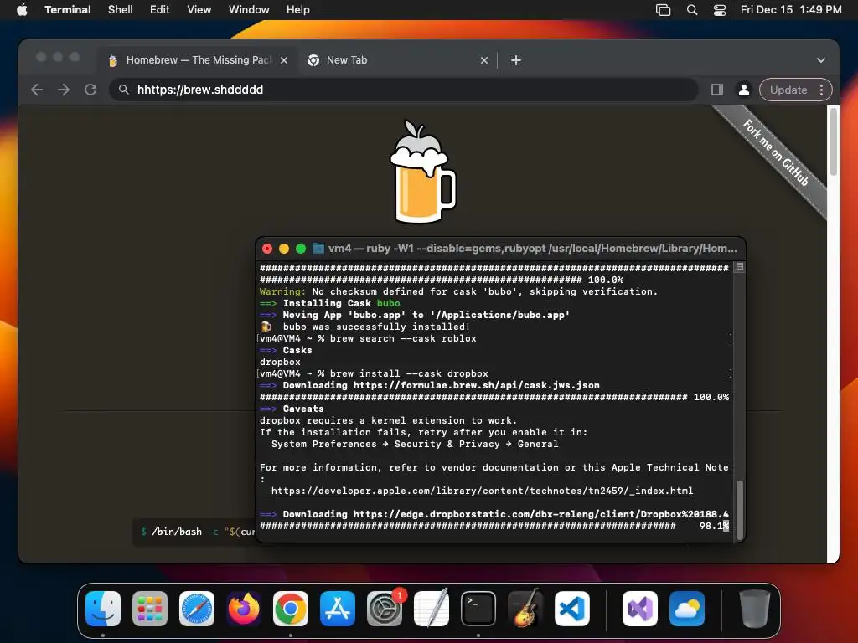858x643 pixels.
Task: Open a new browser tab with plus
Action: coord(515,60)
